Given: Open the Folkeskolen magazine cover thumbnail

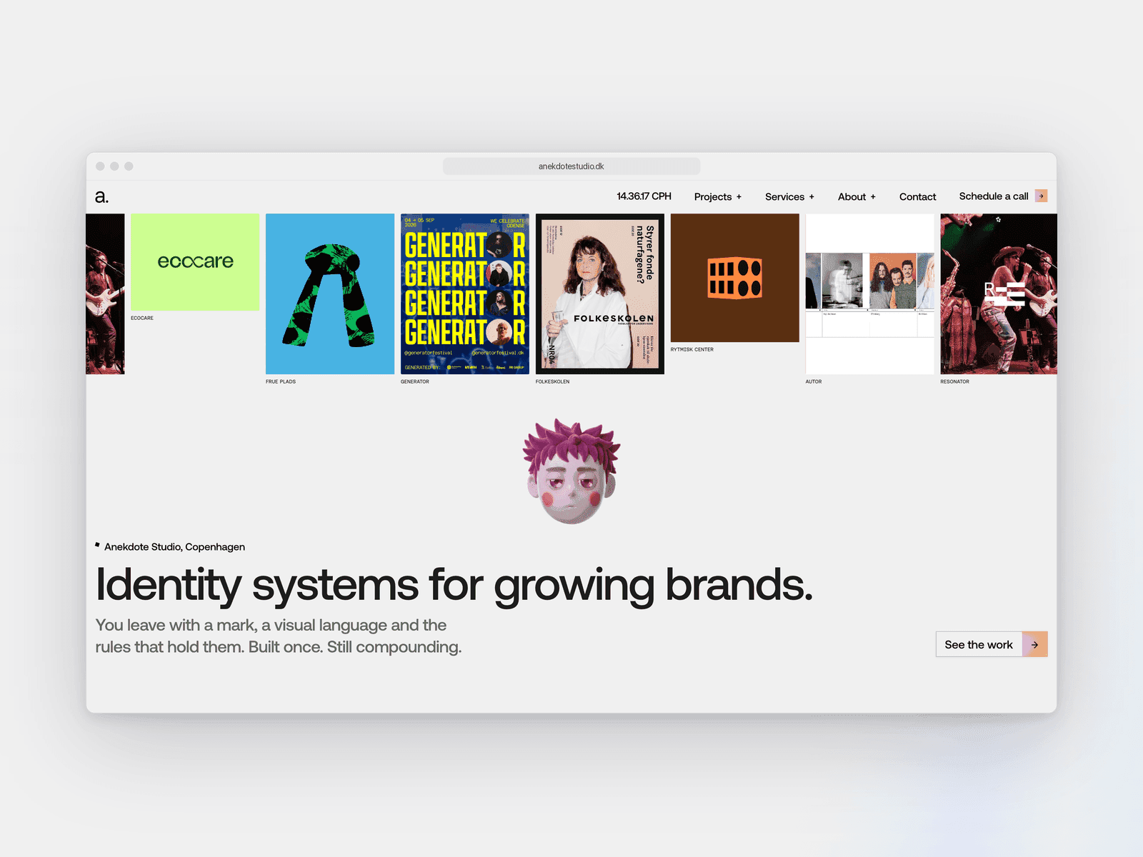Looking at the screenshot, I should [x=600, y=294].
